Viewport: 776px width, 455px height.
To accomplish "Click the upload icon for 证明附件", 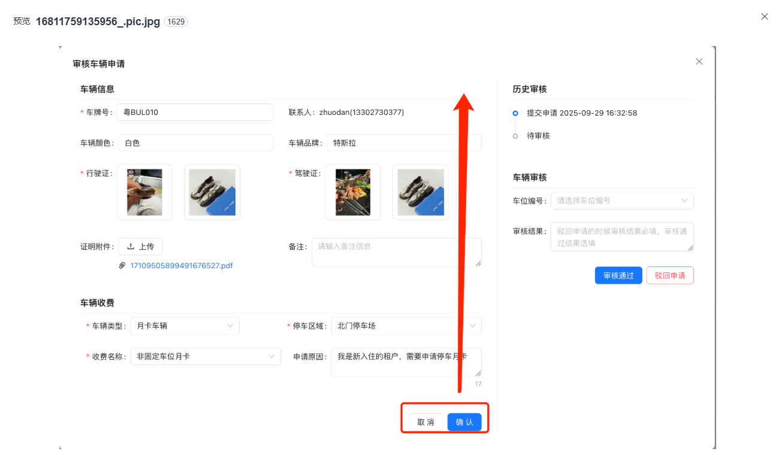I will click(131, 247).
